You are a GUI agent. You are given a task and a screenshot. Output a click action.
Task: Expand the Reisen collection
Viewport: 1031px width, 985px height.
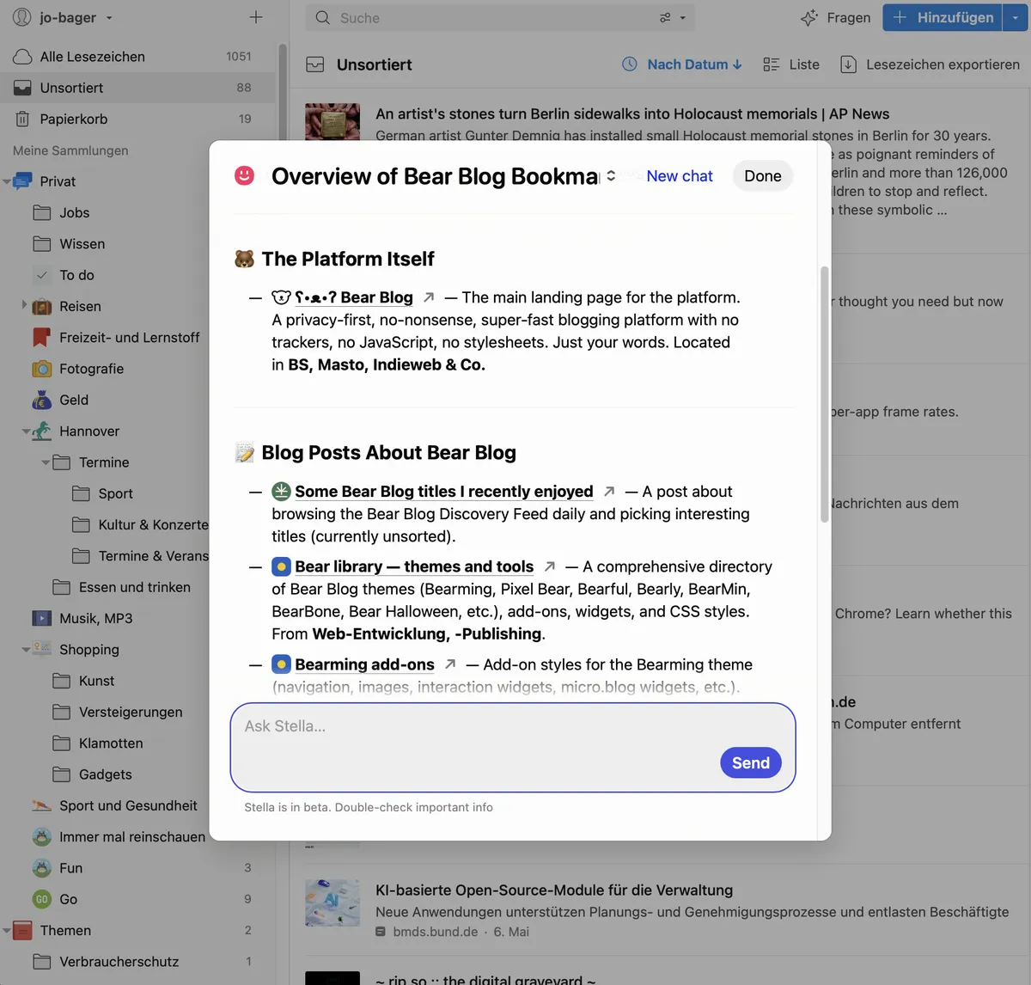point(24,305)
